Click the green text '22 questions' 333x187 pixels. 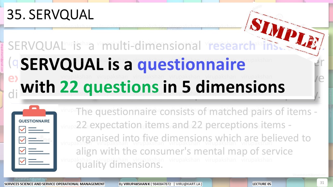109,87
